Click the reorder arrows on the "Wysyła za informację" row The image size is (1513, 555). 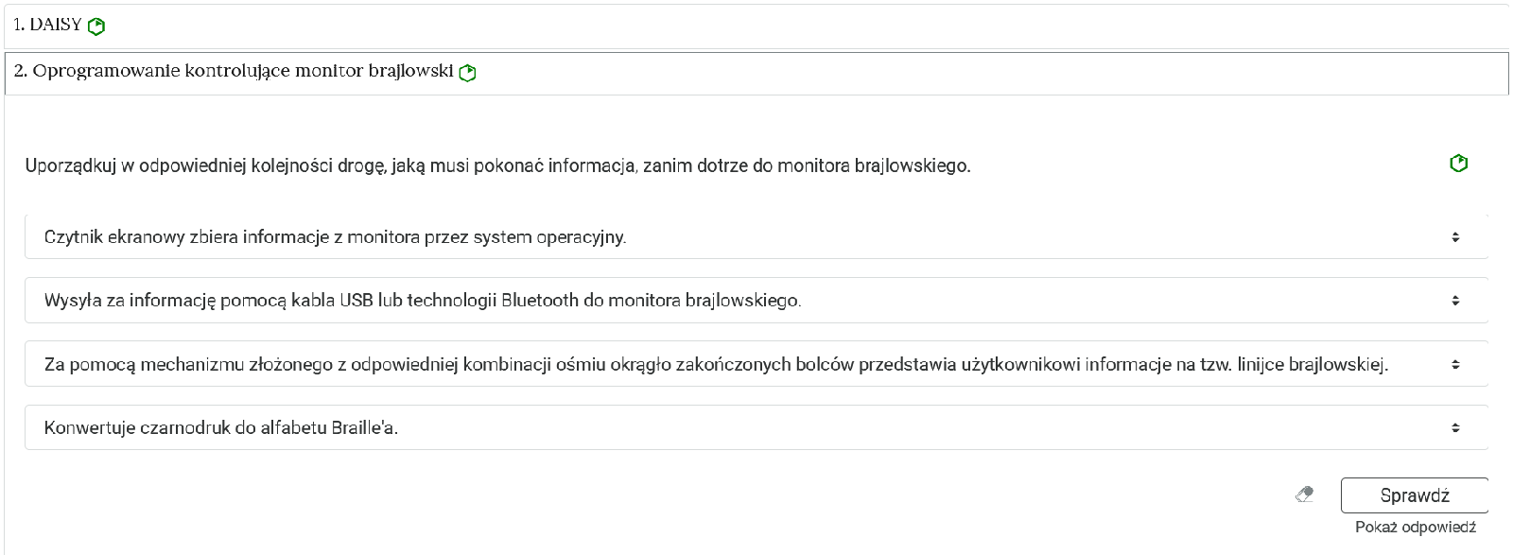point(1457,300)
